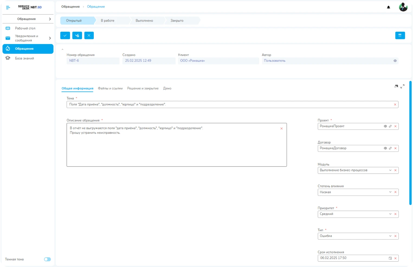
Task: Click the notification bell icon
Action: [x=388, y=7]
